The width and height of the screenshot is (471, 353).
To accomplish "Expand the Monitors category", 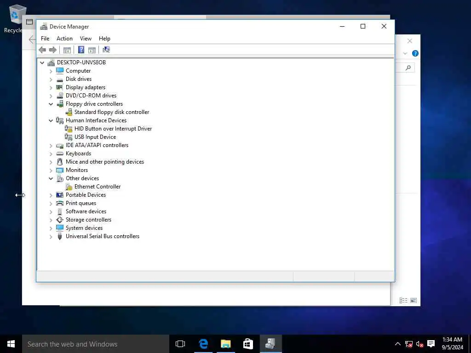I will coord(51,170).
